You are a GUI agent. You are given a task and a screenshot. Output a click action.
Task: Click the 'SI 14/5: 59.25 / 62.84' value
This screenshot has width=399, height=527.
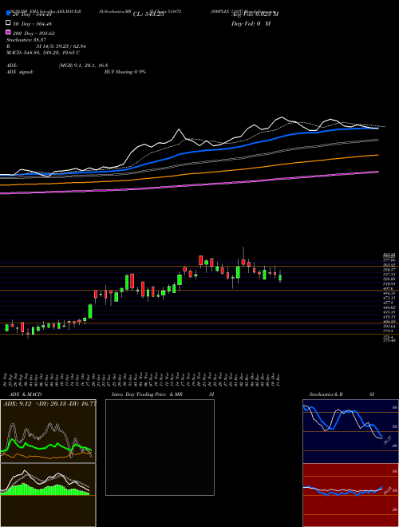(61, 46)
